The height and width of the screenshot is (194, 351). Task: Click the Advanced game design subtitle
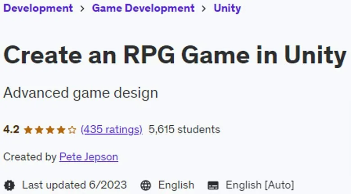coord(81,93)
